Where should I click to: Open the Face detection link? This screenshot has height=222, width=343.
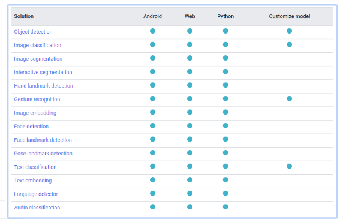click(31, 127)
